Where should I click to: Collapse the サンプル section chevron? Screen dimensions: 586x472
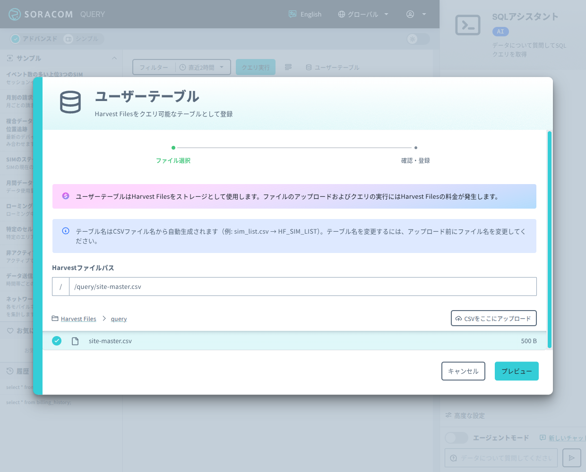114,58
